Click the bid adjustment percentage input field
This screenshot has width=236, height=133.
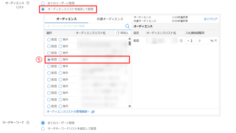tap(203, 41)
